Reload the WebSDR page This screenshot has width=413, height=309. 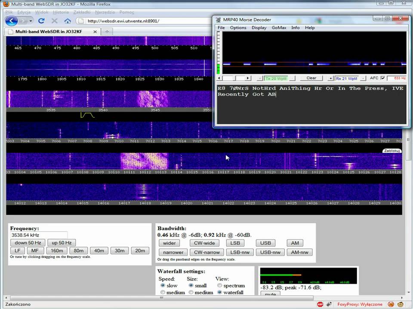(x=41, y=21)
